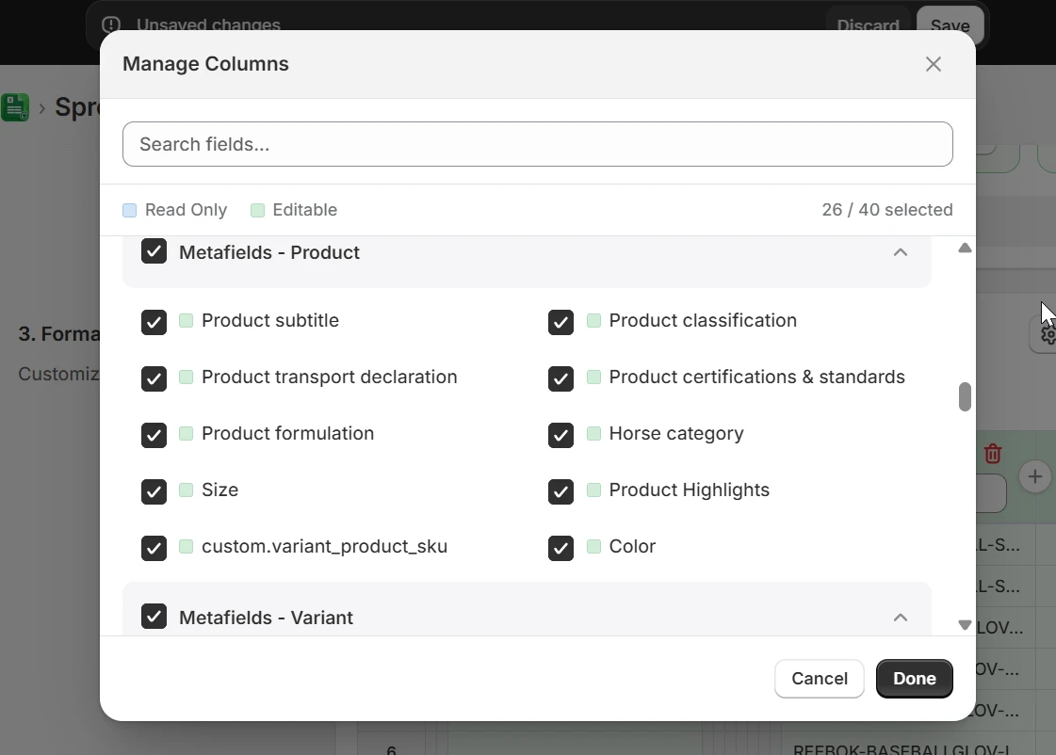Click the gear settings icon at right edge
Image resolution: width=1056 pixels, height=755 pixels.
click(x=1048, y=334)
